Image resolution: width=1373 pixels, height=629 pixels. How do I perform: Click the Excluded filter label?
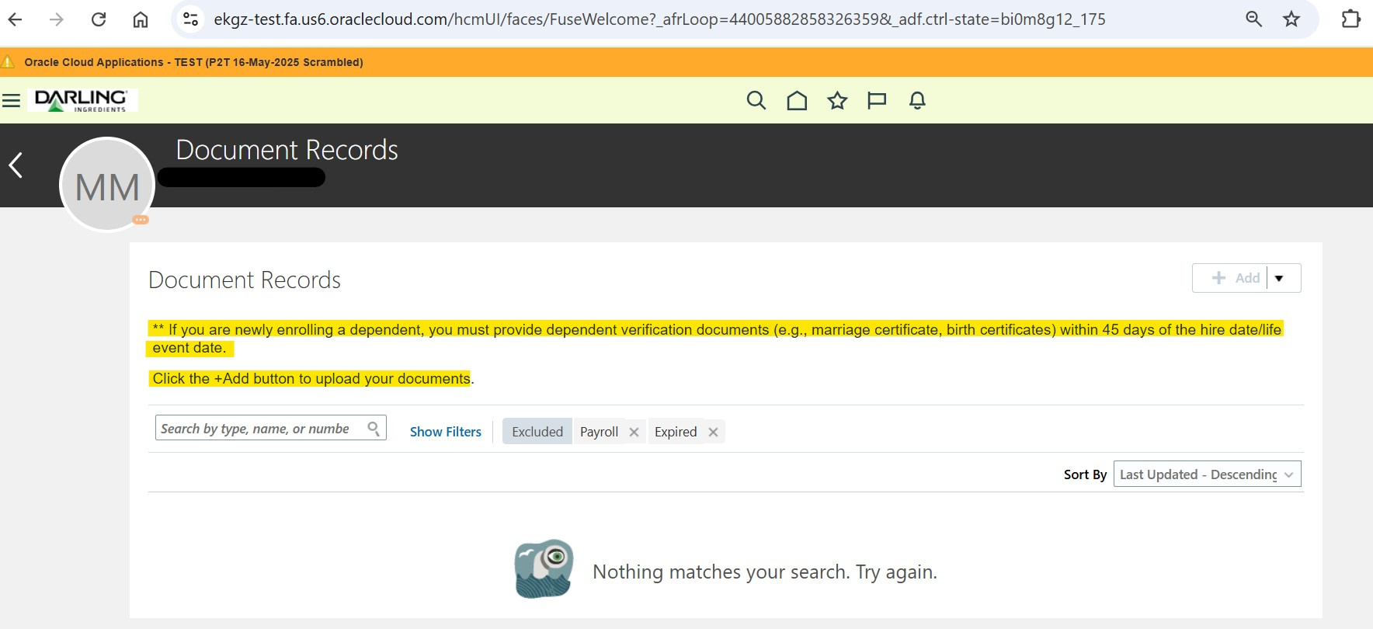(537, 432)
